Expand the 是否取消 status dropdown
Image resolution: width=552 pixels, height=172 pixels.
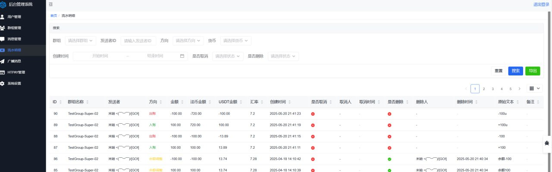228,56
